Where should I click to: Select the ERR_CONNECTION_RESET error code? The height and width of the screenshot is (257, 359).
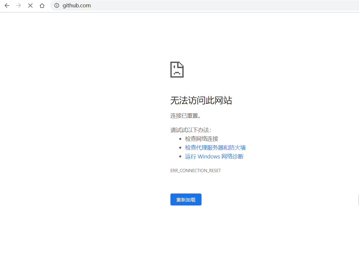[196, 170]
